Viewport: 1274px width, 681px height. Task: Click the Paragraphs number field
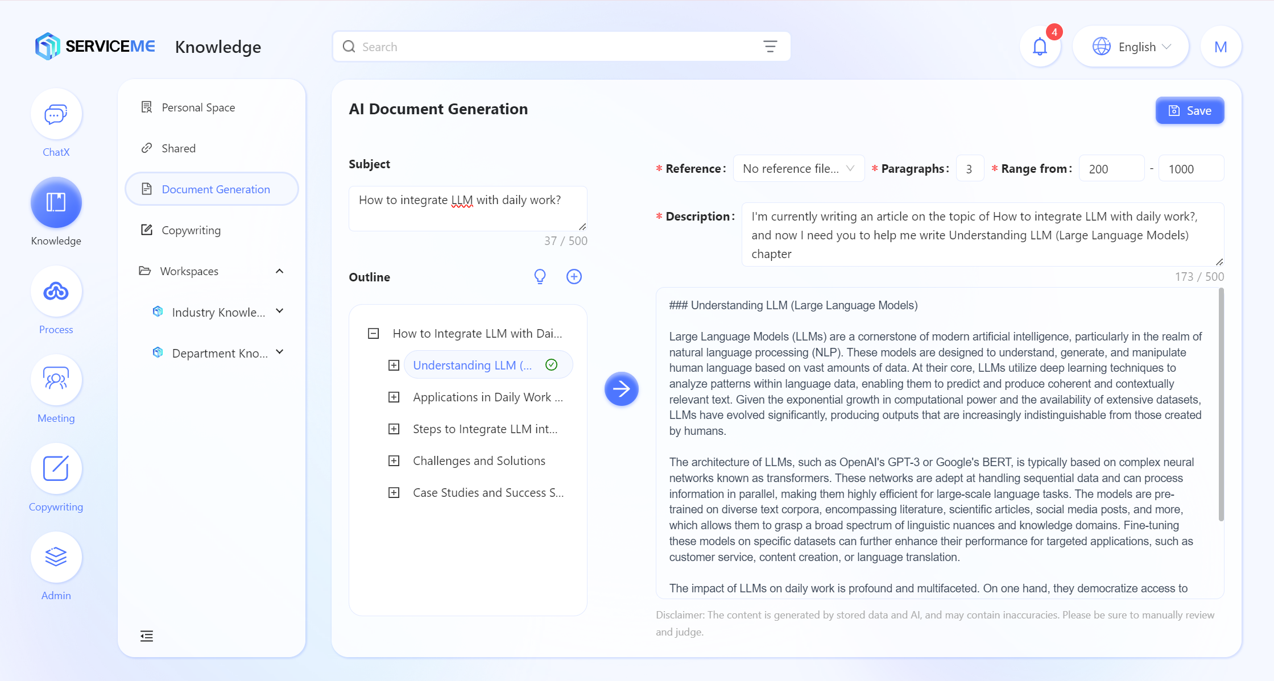(x=970, y=169)
